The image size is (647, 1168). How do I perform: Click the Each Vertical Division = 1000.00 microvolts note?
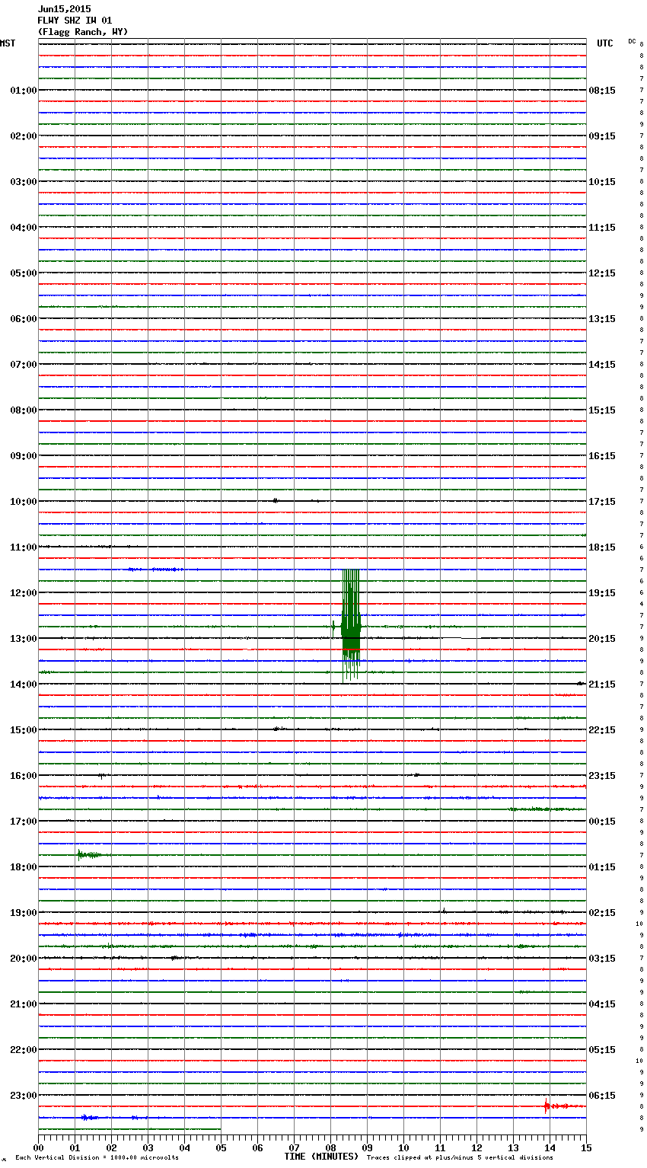pyautogui.click(x=97, y=1157)
